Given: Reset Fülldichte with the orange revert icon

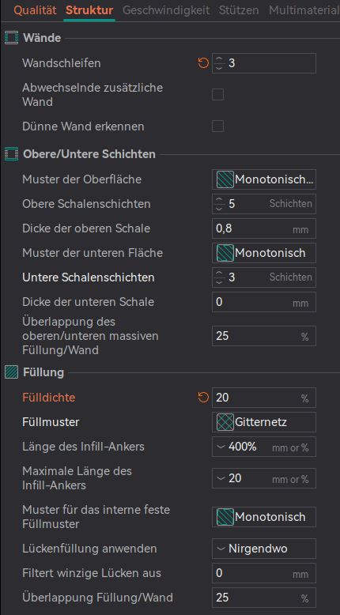Looking at the screenshot, I should (x=203, y=398).
